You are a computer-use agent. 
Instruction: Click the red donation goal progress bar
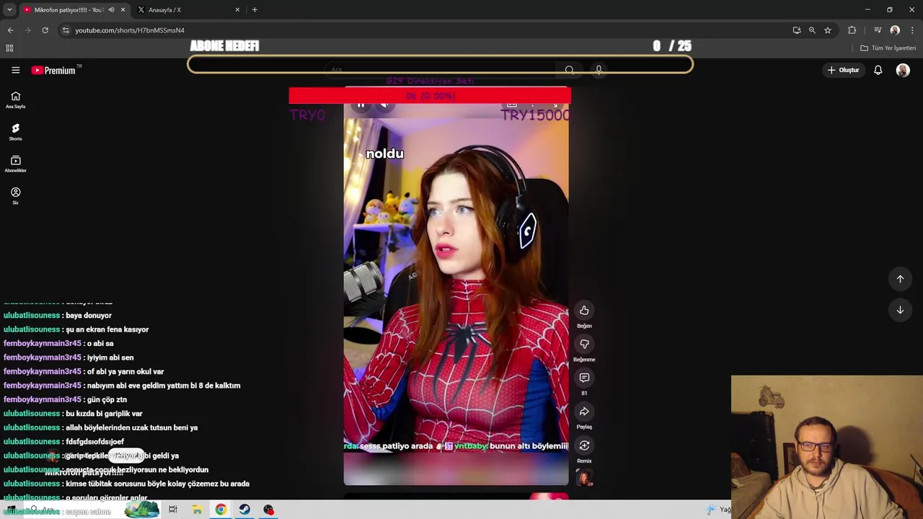[x=430, y=96]
